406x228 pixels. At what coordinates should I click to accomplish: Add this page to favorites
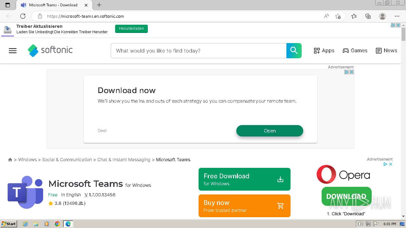[338, 16]
